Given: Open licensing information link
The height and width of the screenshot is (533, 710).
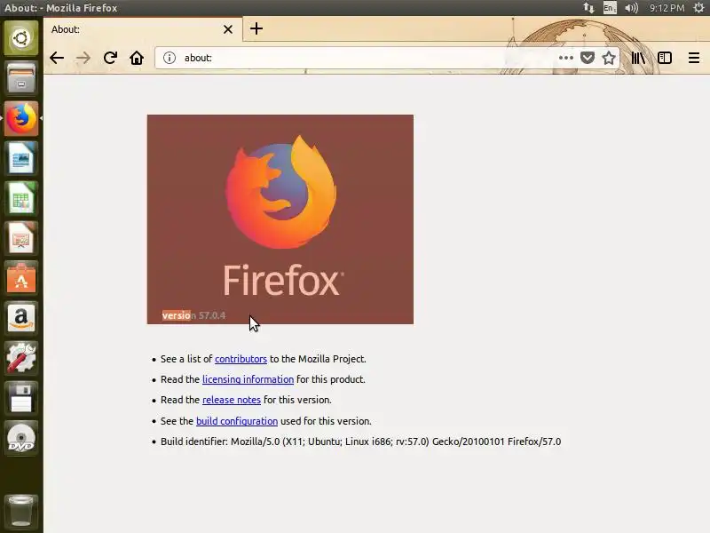Looking at the screenshot, I should tap(248, 379).
